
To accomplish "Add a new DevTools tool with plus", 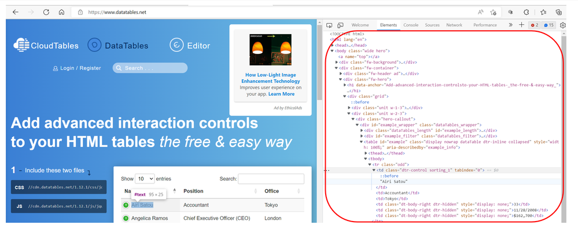I will (521, 25).
